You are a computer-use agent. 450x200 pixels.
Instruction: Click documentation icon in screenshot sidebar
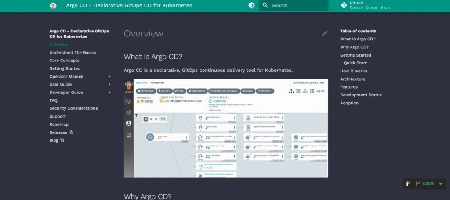pos(129,135)
